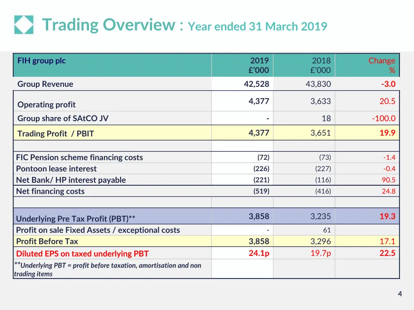Select the 'Year ended 31 March 2019' subtitle
This screenshot has width=414, height=310.
258,27
